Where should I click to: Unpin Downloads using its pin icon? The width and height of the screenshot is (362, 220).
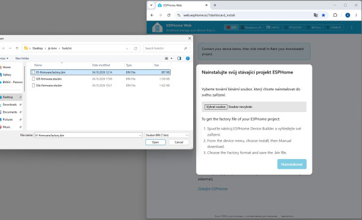pos(21,105)
